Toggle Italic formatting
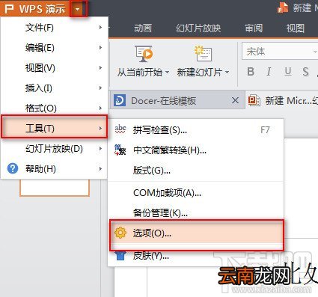This screenshot has height=297, width=318. pos(269,72)
